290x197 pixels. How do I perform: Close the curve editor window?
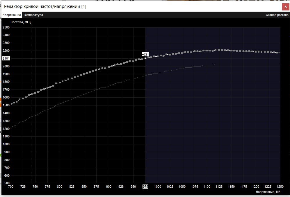[x=286, y=7]
